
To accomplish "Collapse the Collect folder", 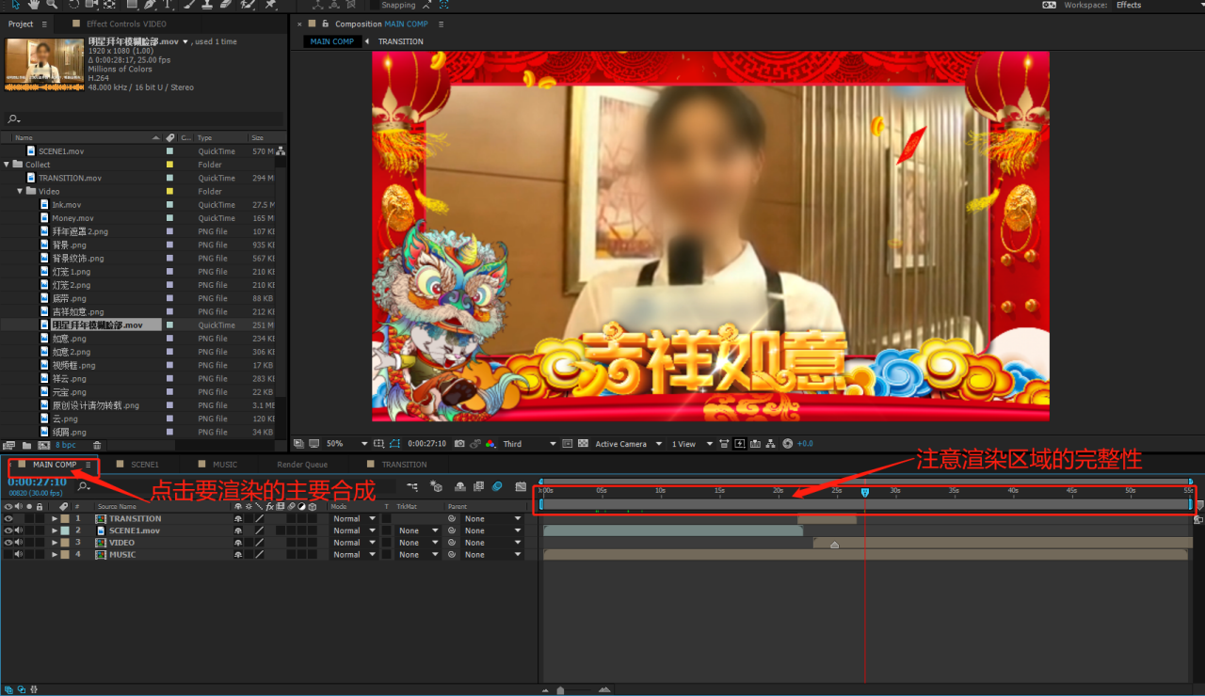I will (x=7, y=165).
